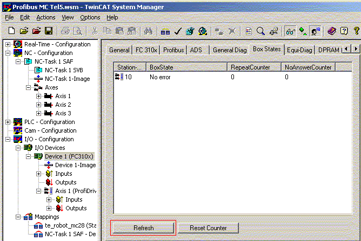This screenshot has width=361, height=241.
Task: Toggle the glasses Show Online Data icon
Action: (x=290, y=31)
